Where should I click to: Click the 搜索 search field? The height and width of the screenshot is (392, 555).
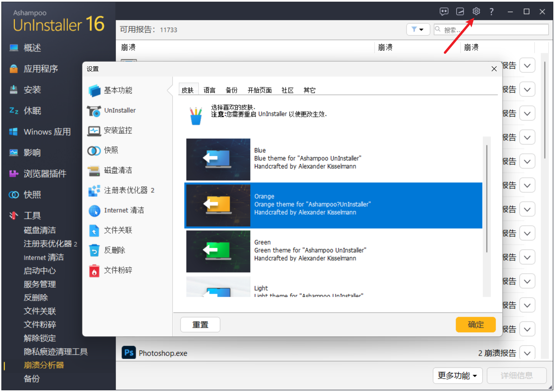[491, 29]
